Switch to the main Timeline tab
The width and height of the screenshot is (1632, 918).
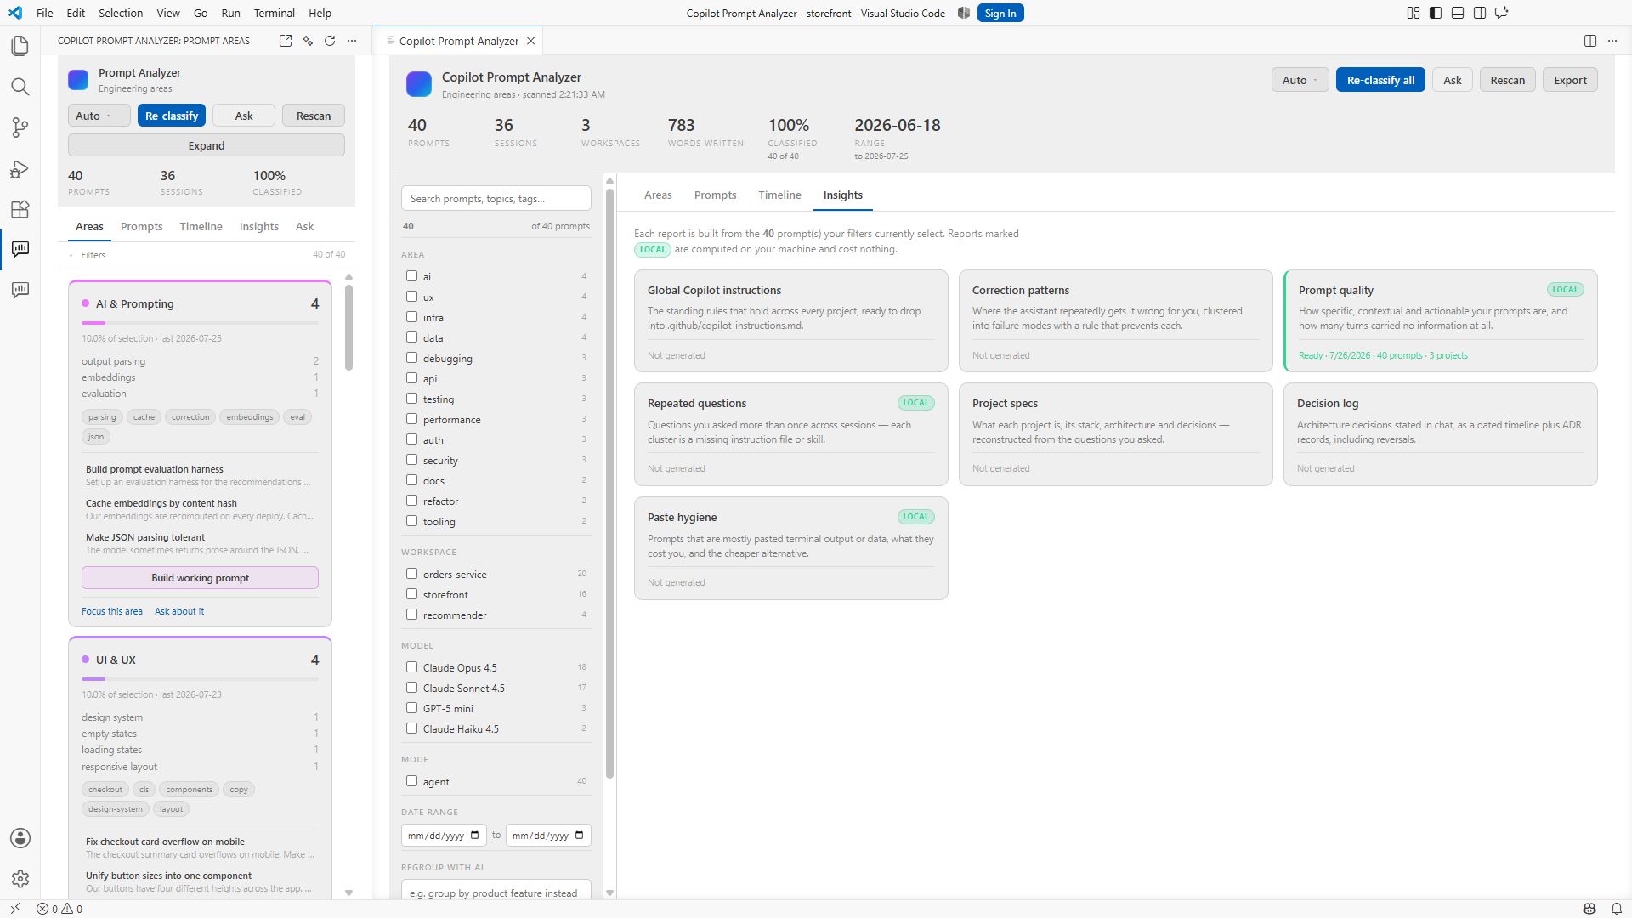[x=779, y=195]
